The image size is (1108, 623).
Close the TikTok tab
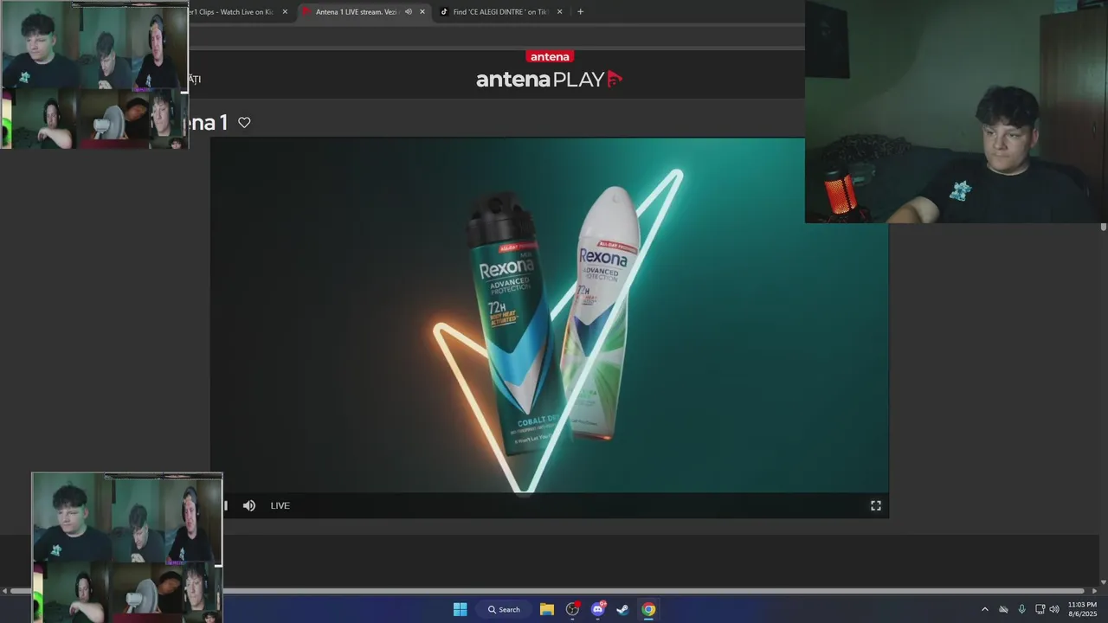point(560,12)
